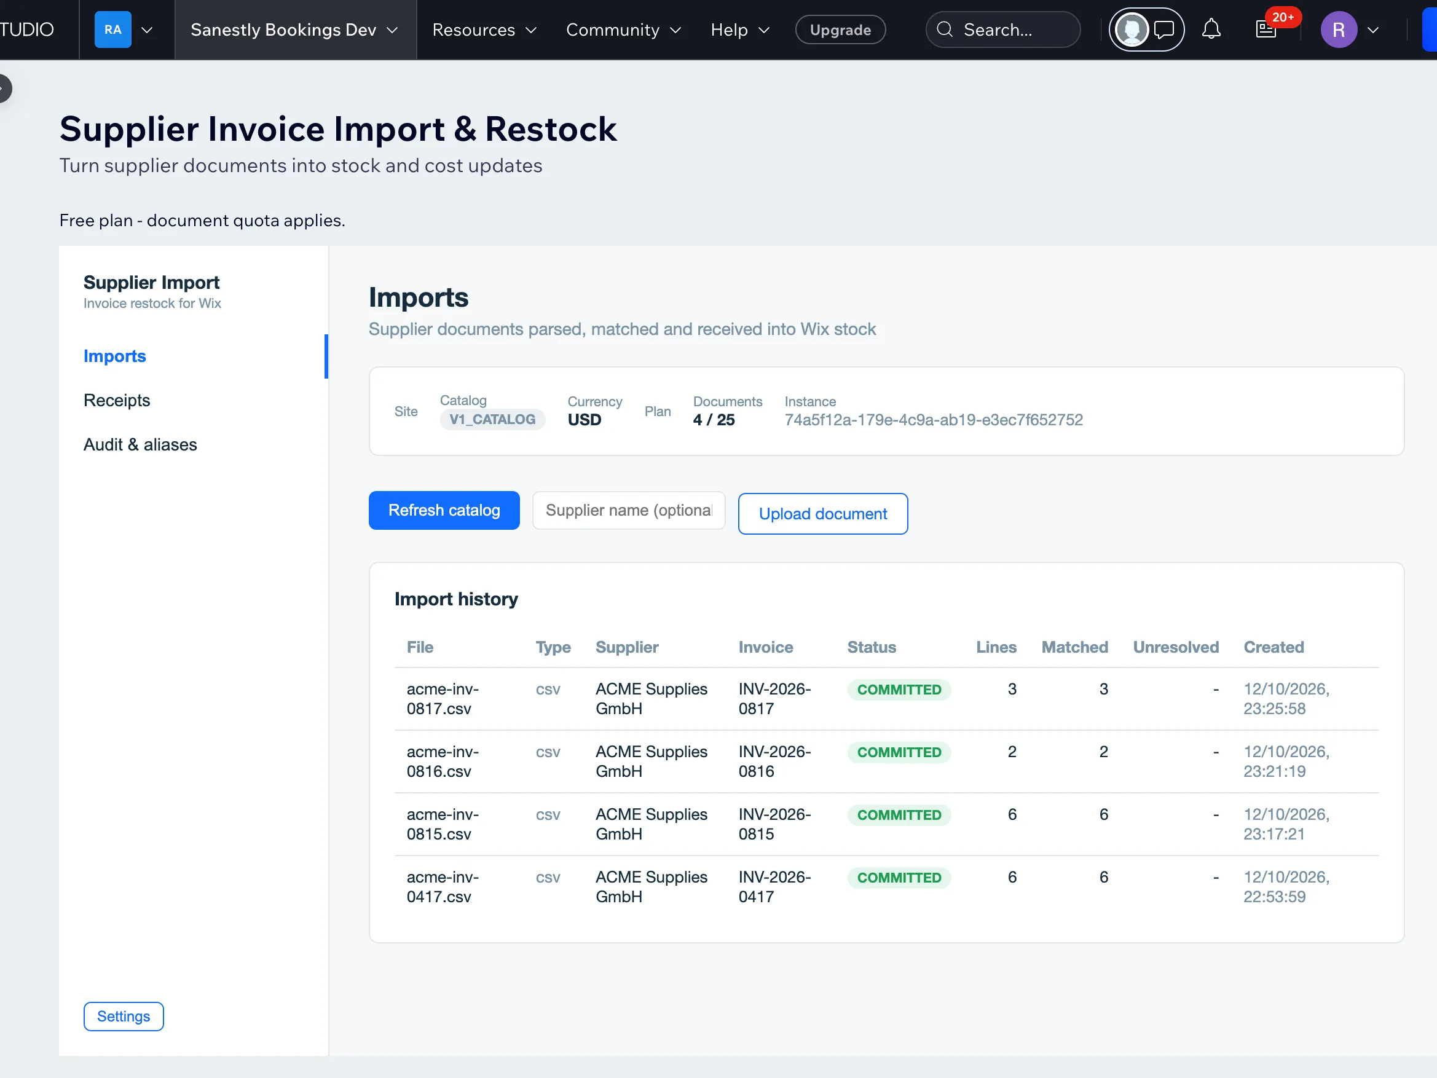Click the Import history heading

point(456,599)
